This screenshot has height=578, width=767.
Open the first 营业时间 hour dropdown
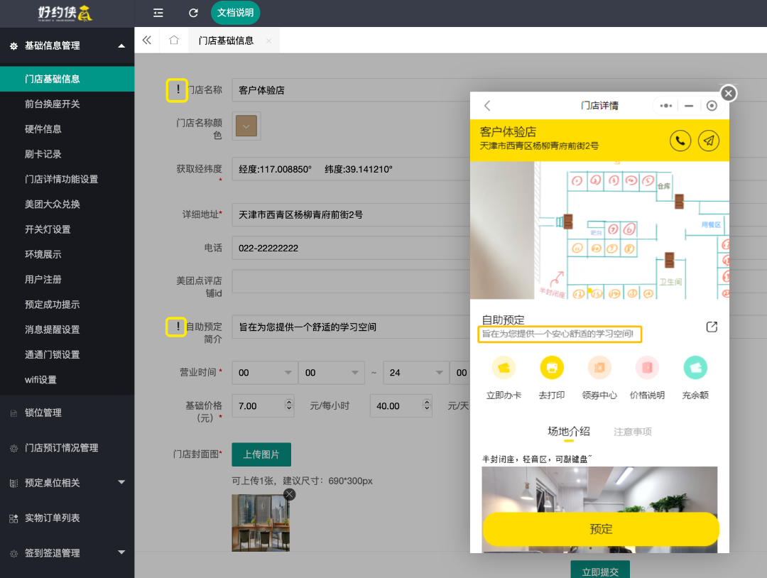pyautogui.click(x=263, y=373)
